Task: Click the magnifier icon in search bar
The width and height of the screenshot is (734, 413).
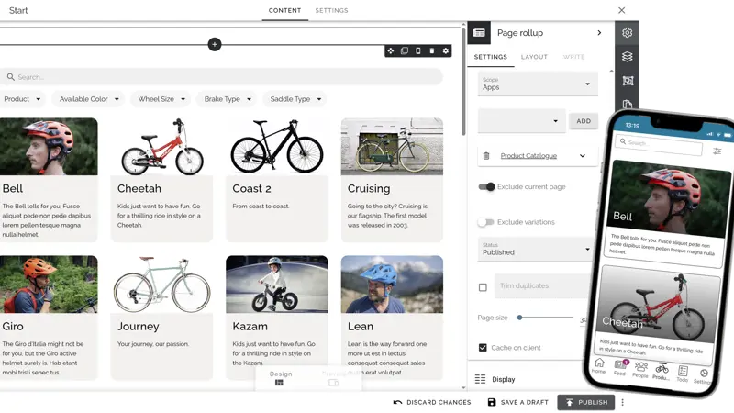Action: coord(10,77)
